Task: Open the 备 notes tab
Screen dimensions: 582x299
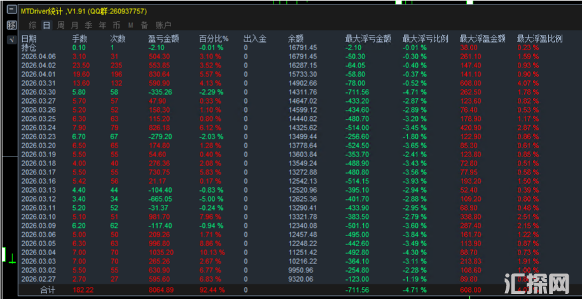Action: click(x=144, y=25)
